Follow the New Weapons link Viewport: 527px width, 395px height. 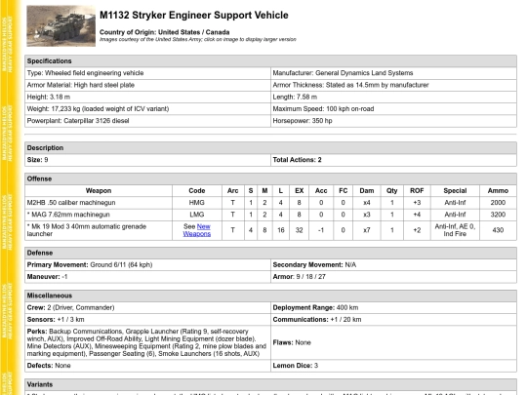(197, 230)
